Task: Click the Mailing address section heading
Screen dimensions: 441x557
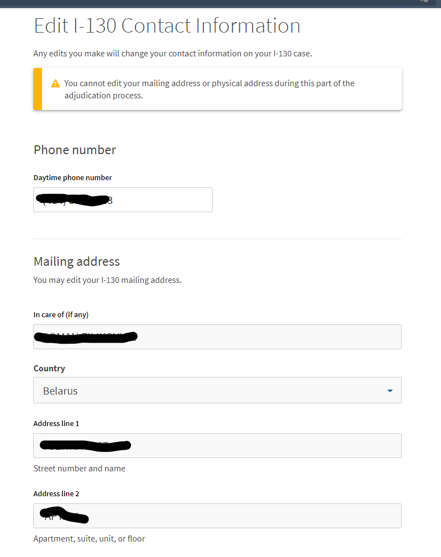Action: click(x=77, y=261)
